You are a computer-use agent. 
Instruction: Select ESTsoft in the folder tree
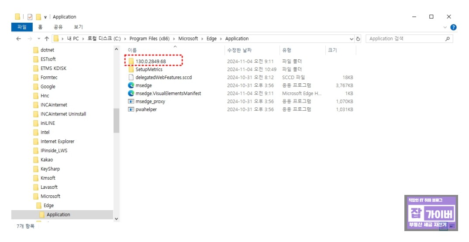pos(48,59)
